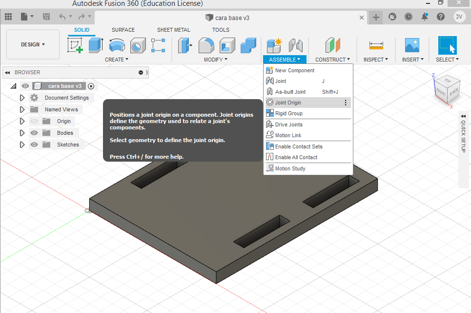Choose Drive Joints menu entry
The width and height of the screenshot is (471, 313).
pos(307,125)
